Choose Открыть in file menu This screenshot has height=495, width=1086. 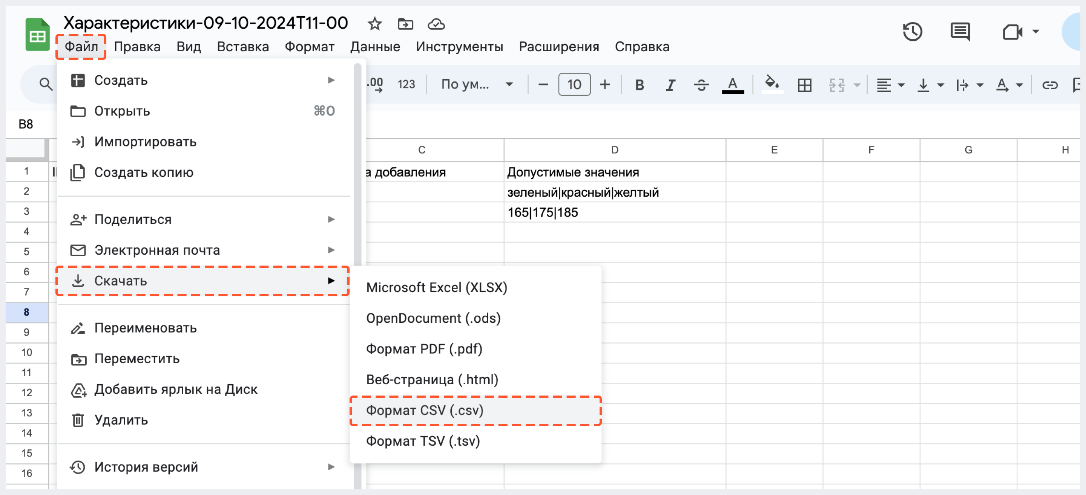203,111
